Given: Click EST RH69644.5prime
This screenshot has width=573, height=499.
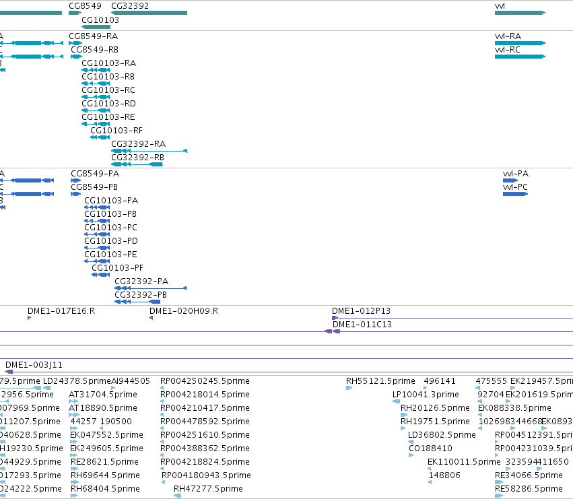Looking at the screenshot, I should click(105, 475).
